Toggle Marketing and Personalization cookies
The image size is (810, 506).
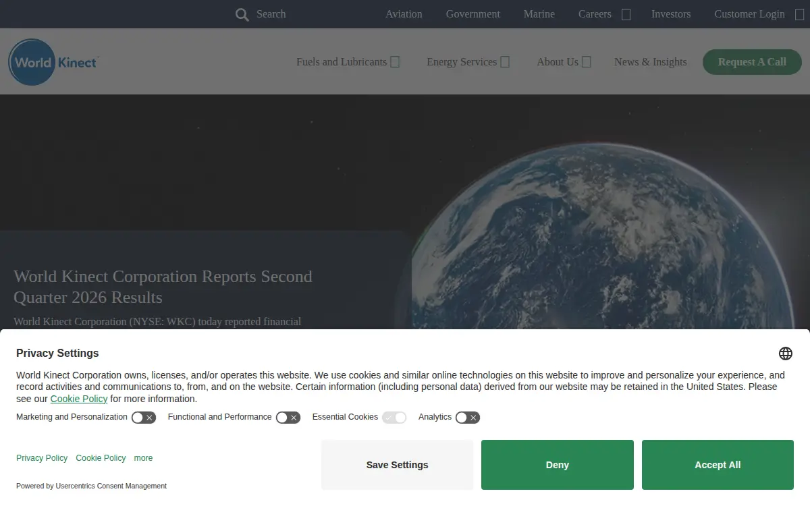point(144,418)
